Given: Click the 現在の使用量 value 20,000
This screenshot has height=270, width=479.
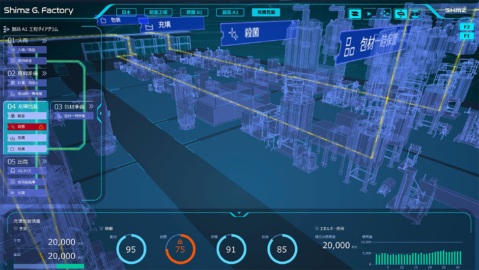Looking at the screenshot, I should pos(336,245).
